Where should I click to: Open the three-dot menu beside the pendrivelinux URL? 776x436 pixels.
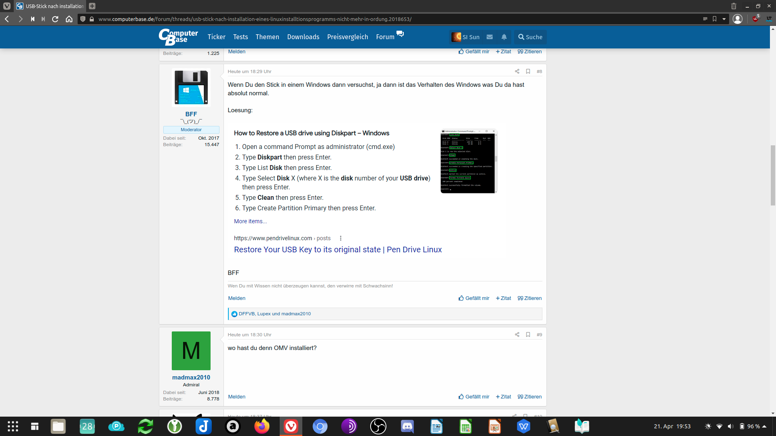pyautogui.click(x=341, y=238)
